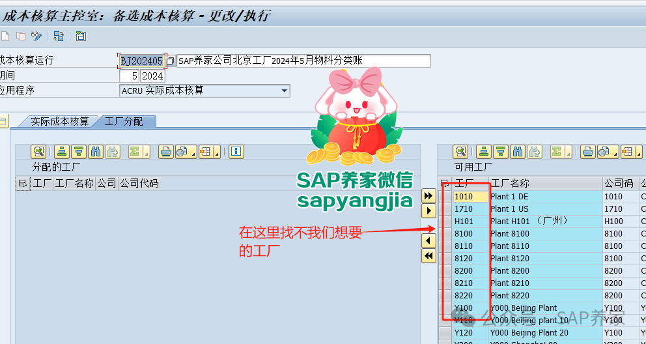The image size is (646, 344).
Task: Toggle row selector for plant 1010
Action: tap(445, 197)
